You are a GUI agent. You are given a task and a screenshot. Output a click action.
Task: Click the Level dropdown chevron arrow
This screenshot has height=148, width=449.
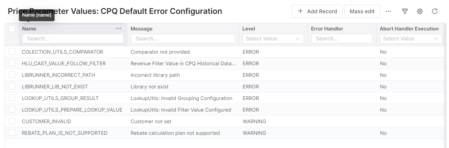coord(297,39)
